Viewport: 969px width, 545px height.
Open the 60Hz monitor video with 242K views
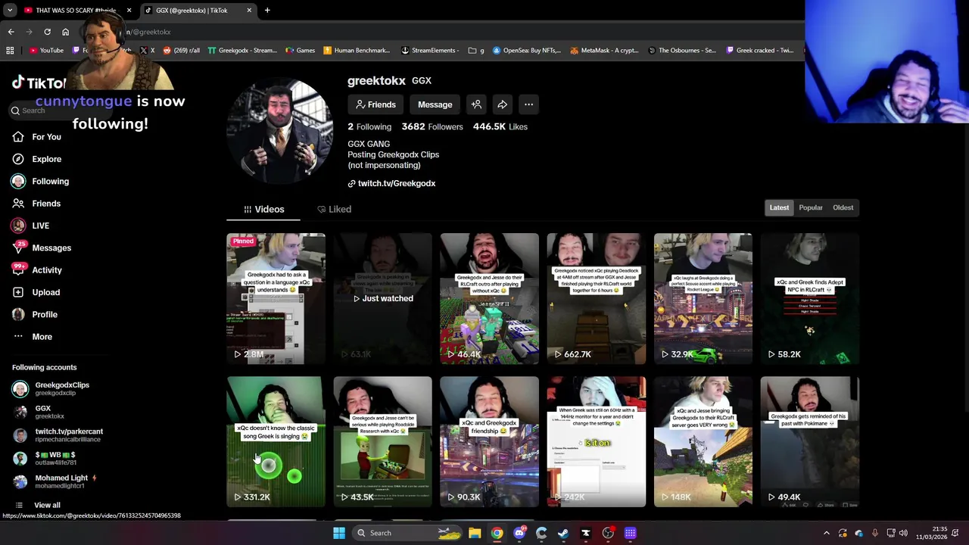pos(597,441)
